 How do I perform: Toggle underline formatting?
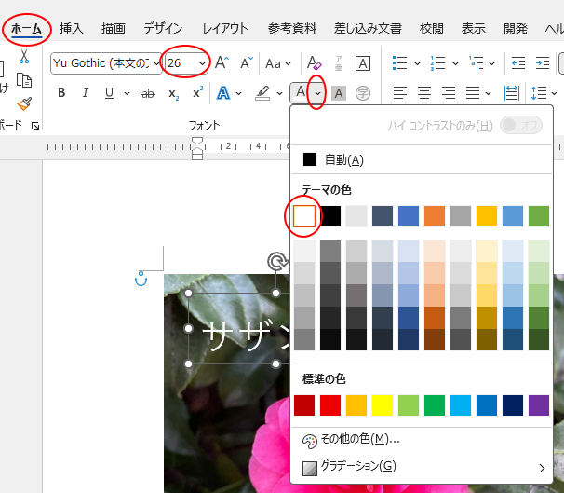pyautogui.click(x=109, y=93)
